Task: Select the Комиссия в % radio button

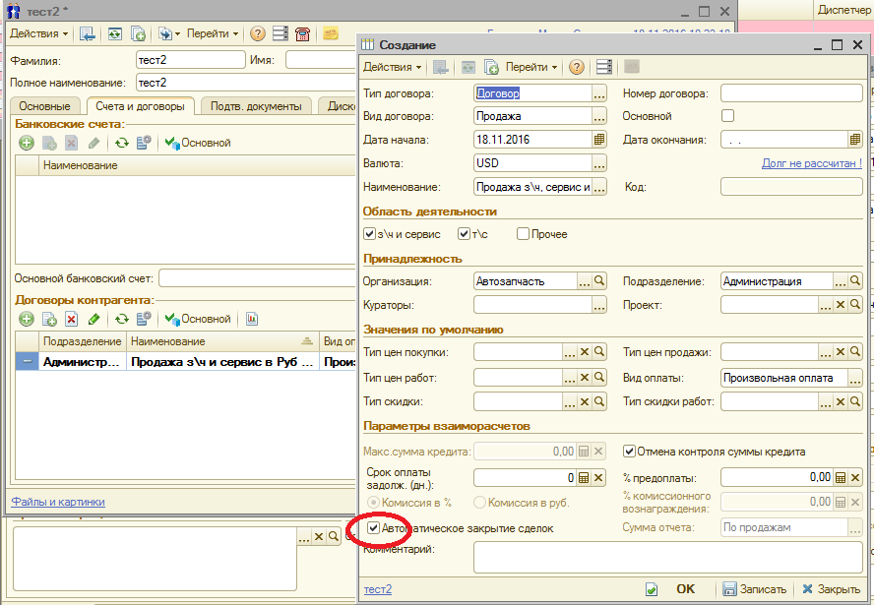Action: pyautogui.click(x=373, y=503)
